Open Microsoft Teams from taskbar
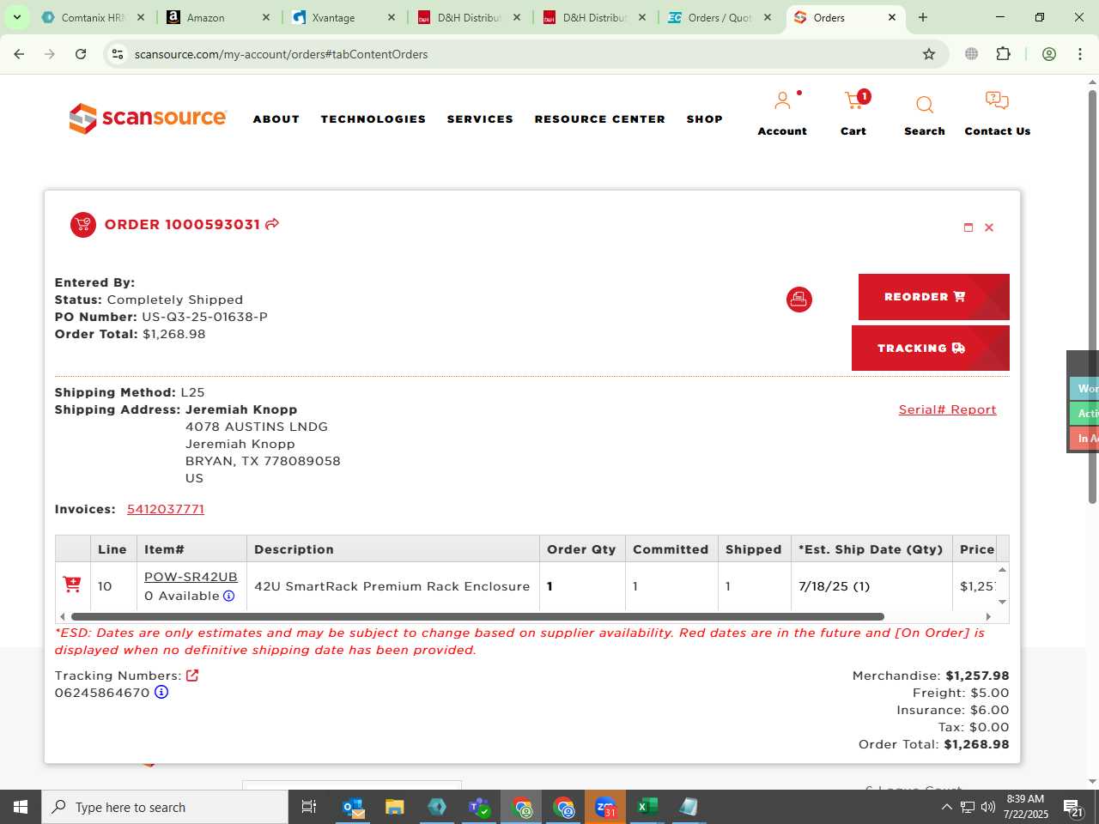1099x824 pixels. [x=479, y=807]
